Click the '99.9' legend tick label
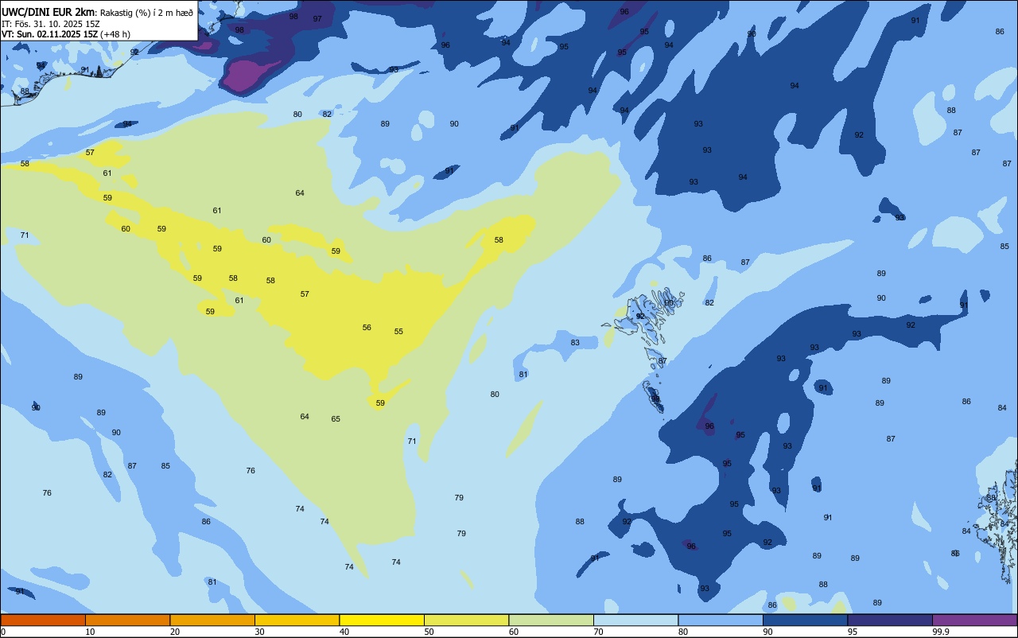The width and height of the screenshot is (1018, 638). pos(941,632)
